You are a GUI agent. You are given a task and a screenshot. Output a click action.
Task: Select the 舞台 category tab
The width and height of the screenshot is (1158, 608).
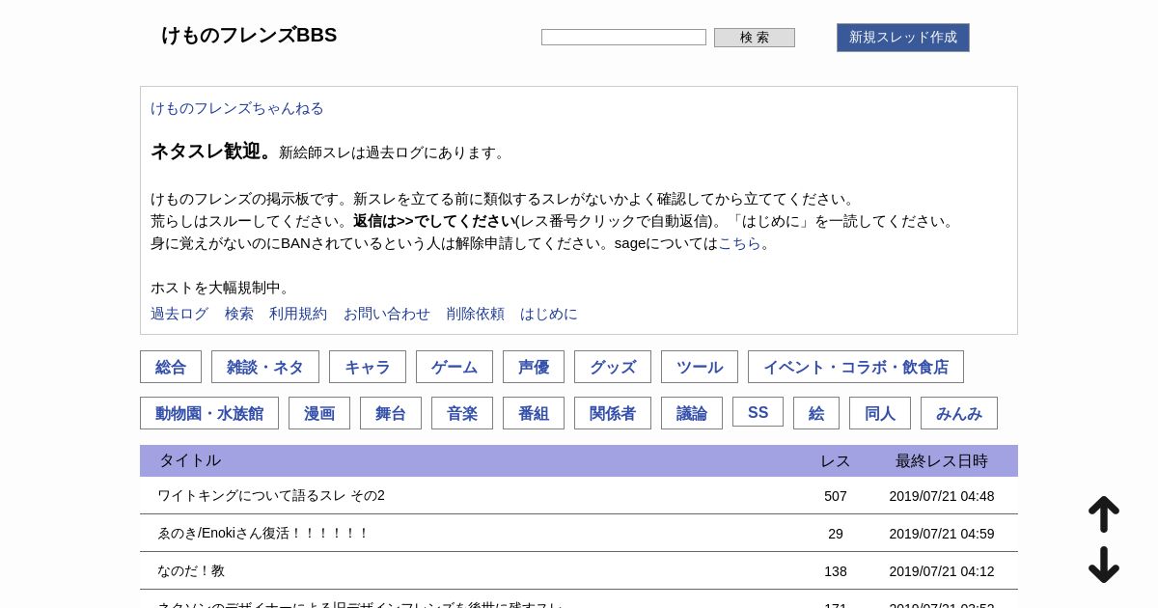(391, 413)
